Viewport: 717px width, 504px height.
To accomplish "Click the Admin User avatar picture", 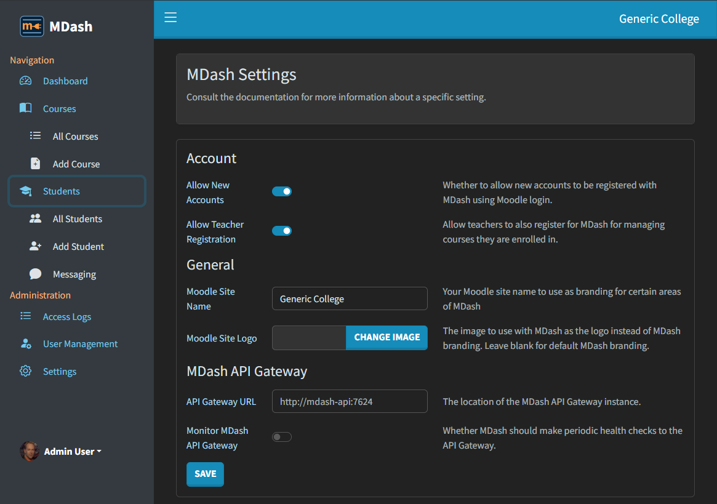I will tap(30, 451).
